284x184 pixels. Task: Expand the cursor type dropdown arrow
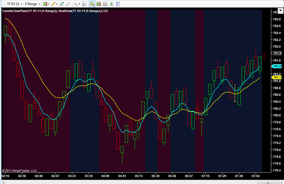tap(79, 4)
